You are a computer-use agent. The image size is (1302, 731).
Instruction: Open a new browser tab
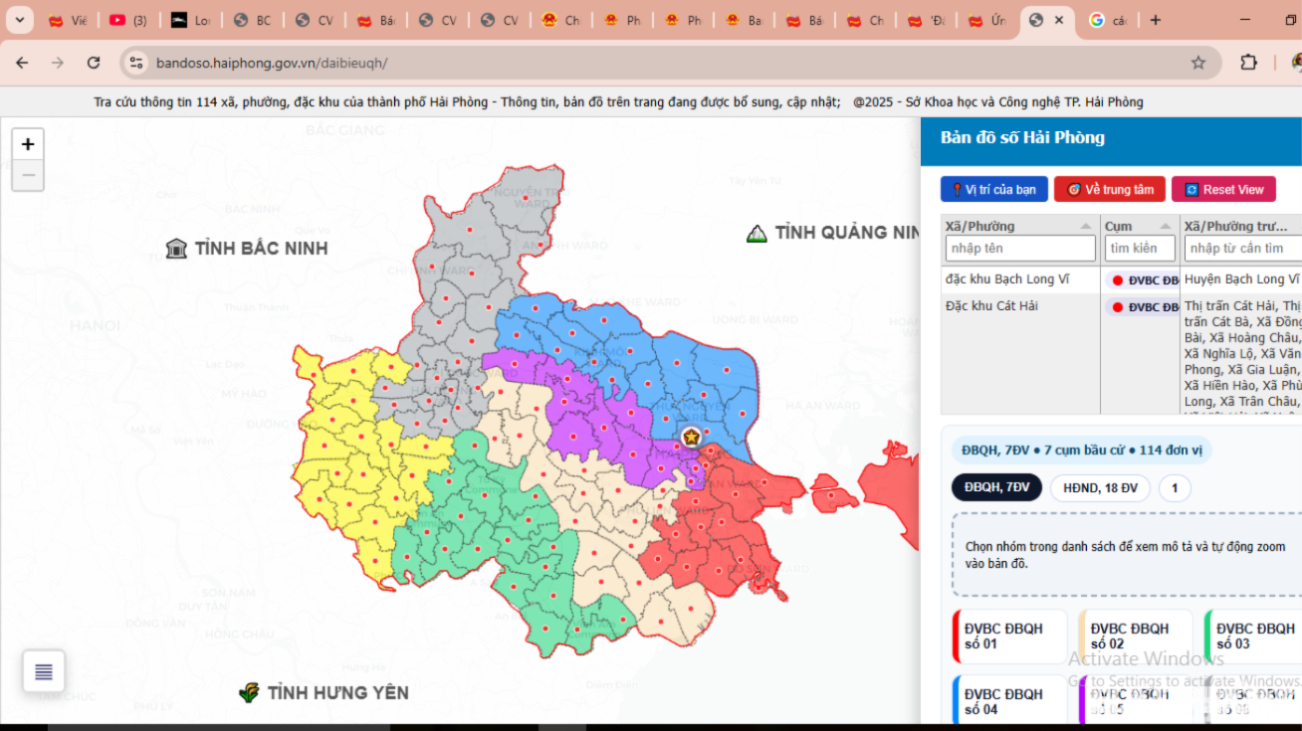[1155, 20]
